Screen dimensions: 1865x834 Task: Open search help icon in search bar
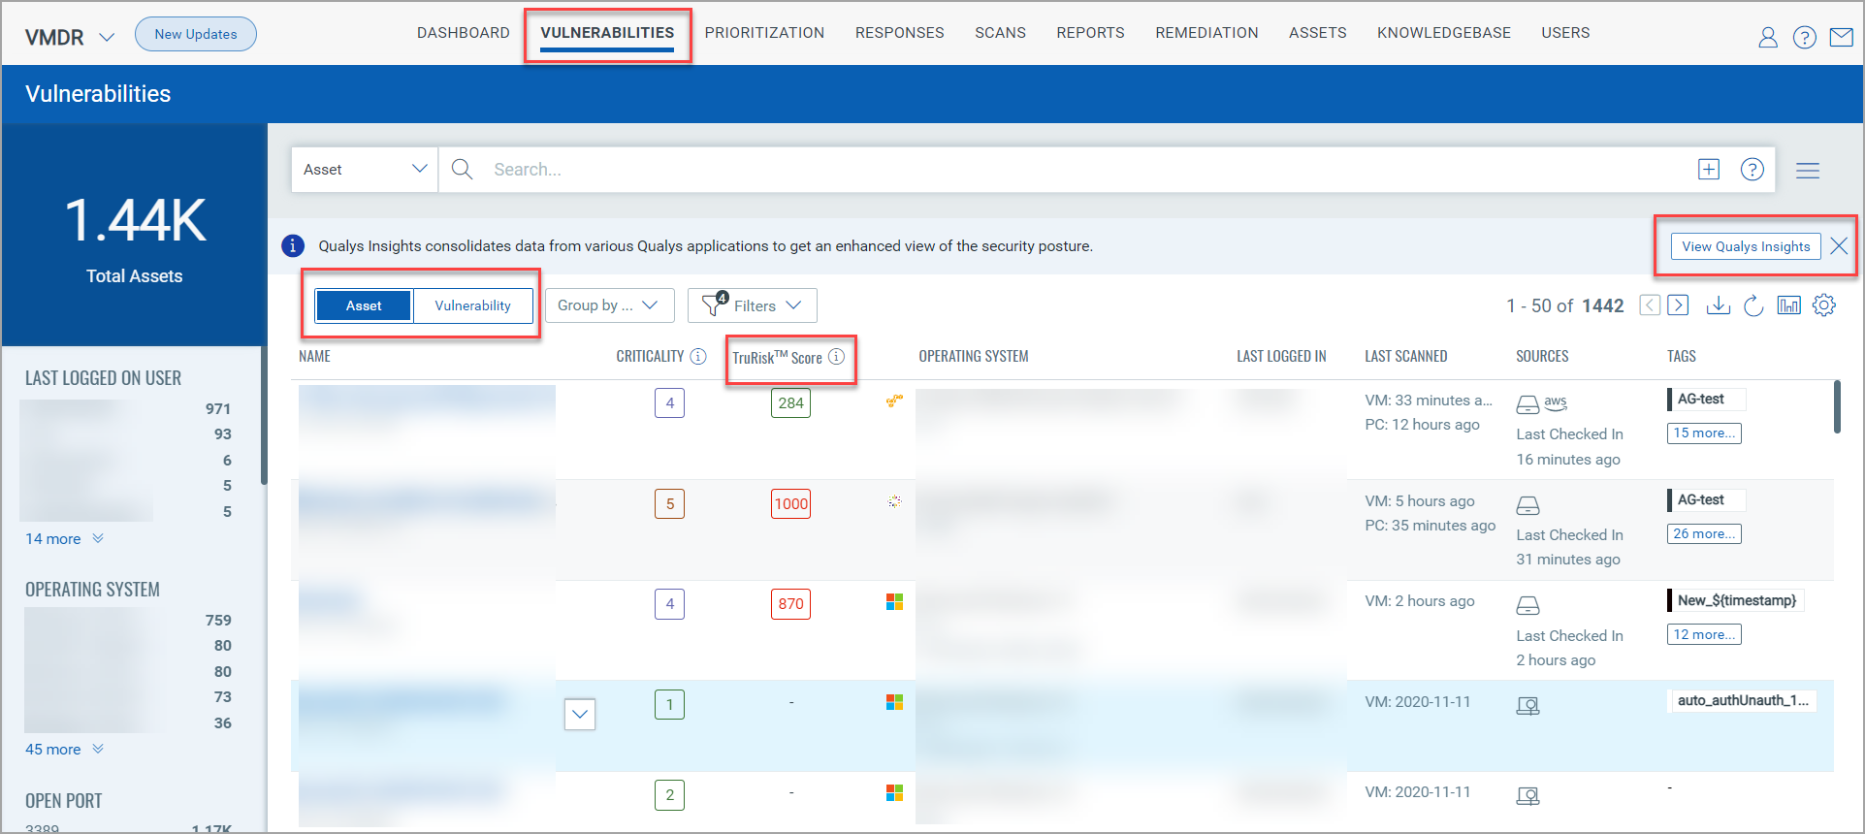pyautogui.click(x=1752, y=170)
